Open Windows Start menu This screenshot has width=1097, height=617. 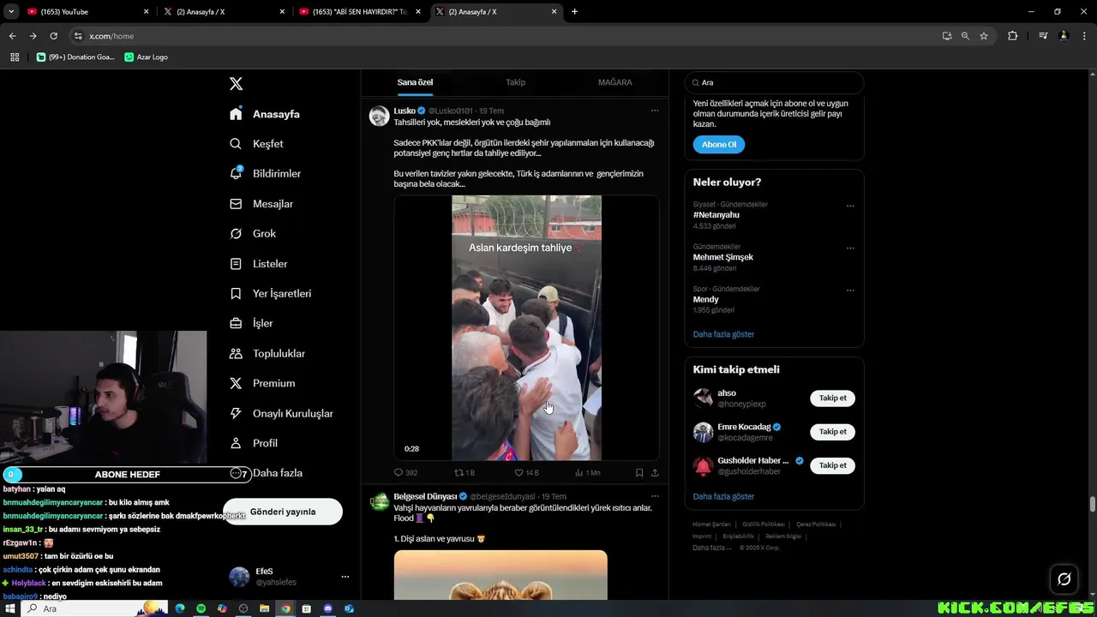9,608
